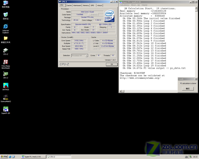
Task: Open the About menu in Super PI
Action: 135,5
